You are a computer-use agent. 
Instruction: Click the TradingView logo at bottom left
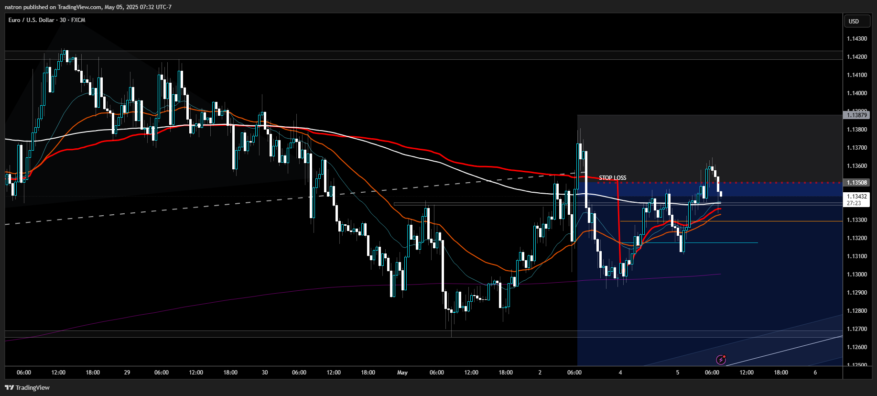click(x=27, y=387)
